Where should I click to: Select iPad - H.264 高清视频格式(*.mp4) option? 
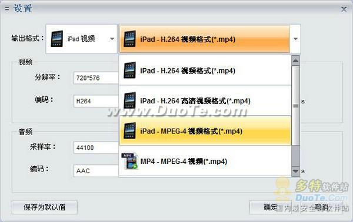(205, 100)
